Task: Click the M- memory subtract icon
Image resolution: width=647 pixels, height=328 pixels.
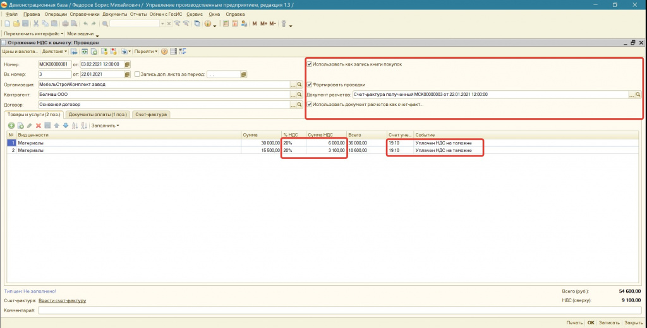Action: pyautogui.click(x=273, y=24)
